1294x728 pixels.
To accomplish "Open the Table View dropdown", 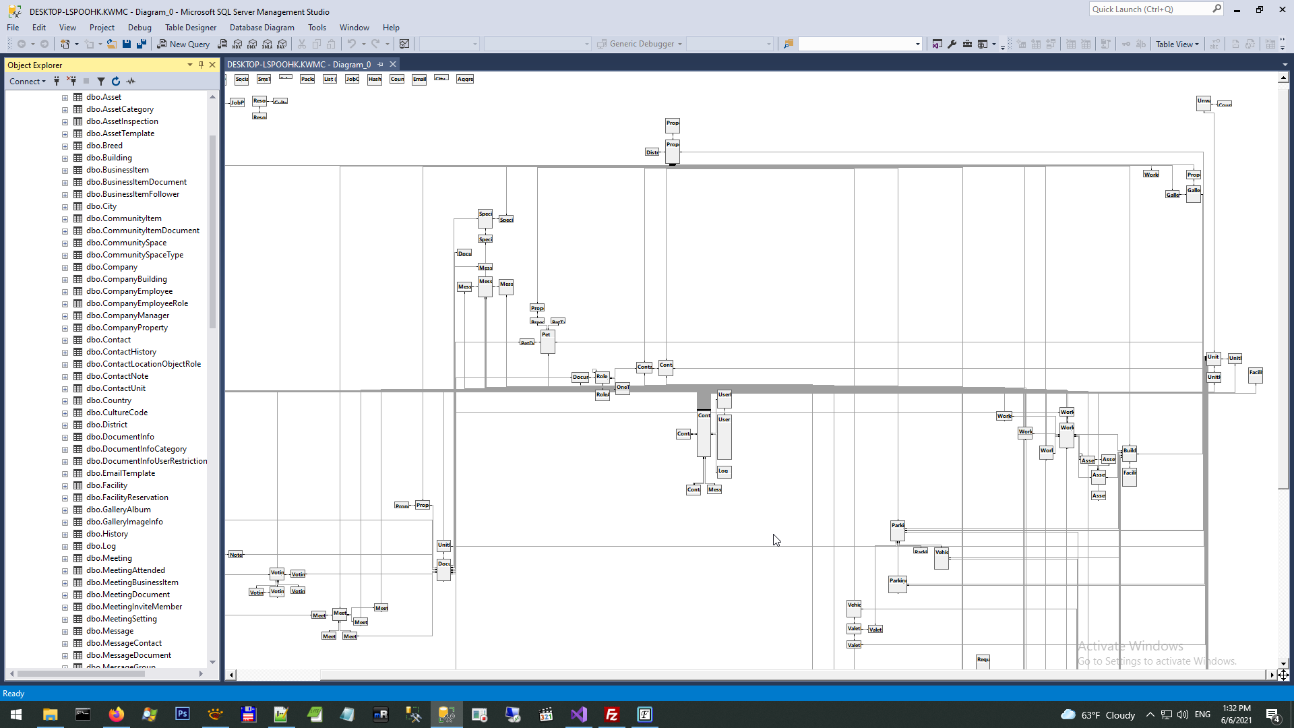I will click(x=1177, y=44).
